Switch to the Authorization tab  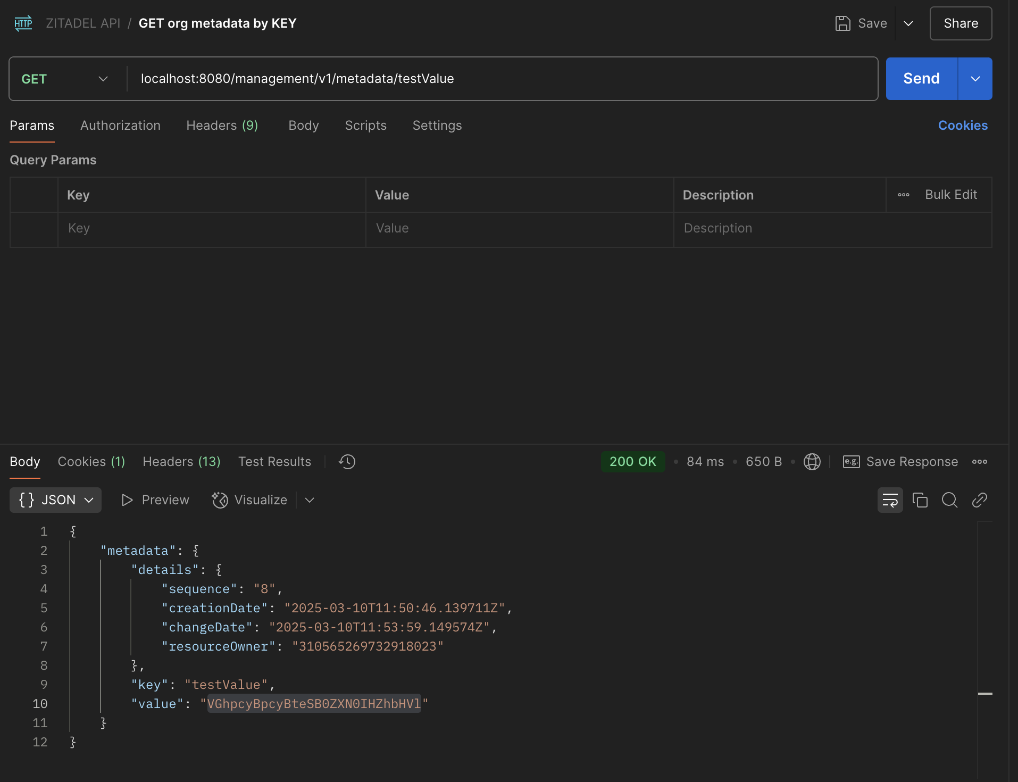click(x=120, y=126)
